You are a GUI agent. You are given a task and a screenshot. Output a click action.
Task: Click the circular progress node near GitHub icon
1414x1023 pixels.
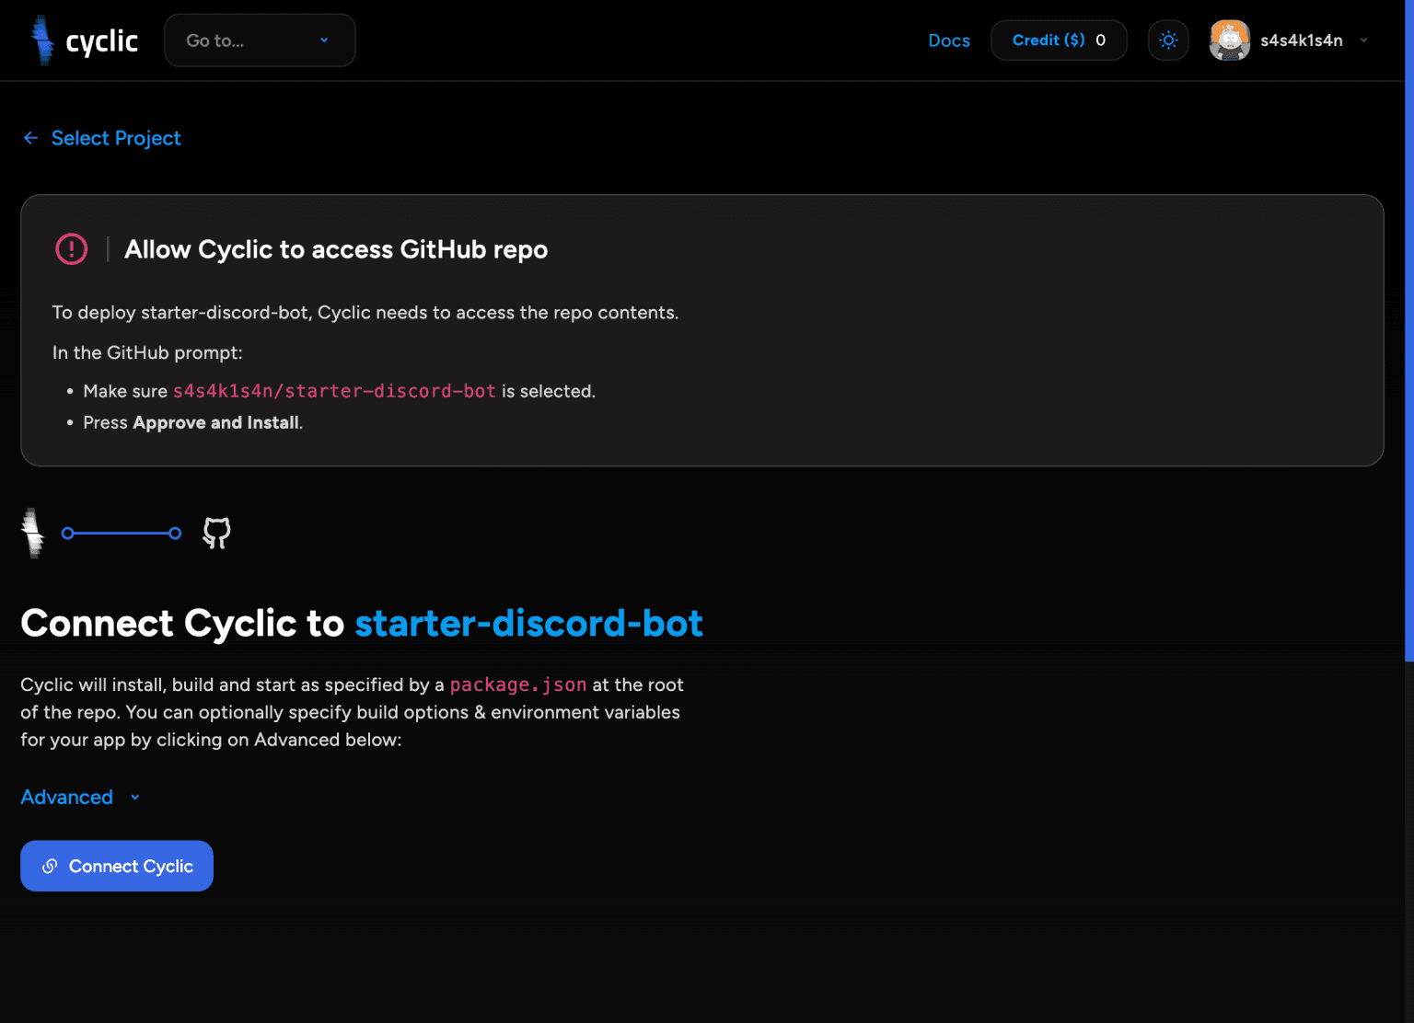pos(175,533)
